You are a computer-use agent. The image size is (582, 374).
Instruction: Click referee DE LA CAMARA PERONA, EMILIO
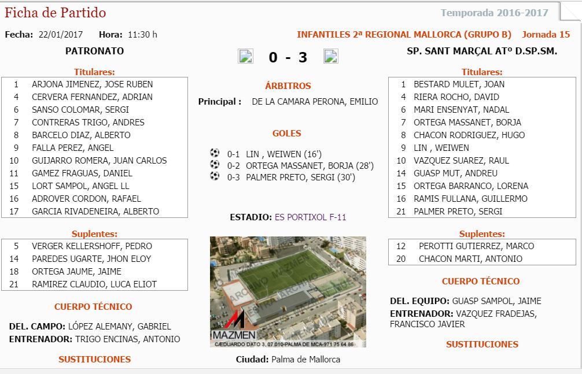pyautogui.click(x=315, y=102)
